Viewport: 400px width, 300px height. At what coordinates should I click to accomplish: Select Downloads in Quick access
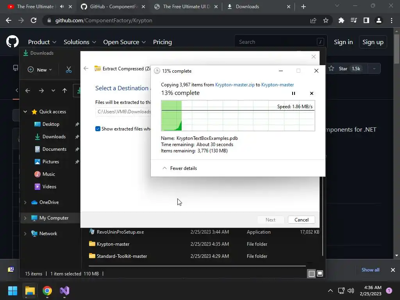click(x=54, y=137)
